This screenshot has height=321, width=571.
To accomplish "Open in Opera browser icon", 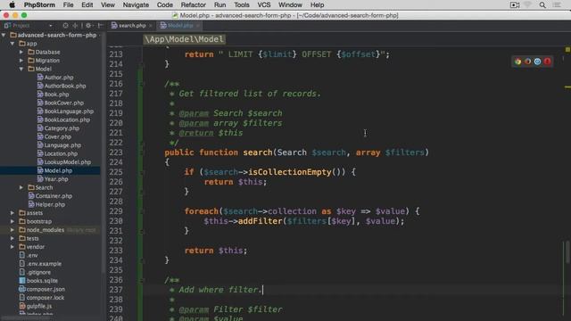I will (547, 62).
